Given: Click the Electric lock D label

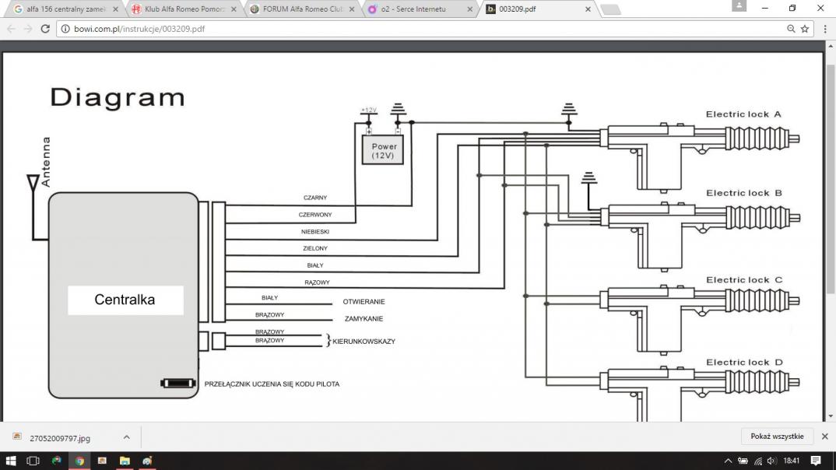Looking at the screenshot, I should coord(744,363).
